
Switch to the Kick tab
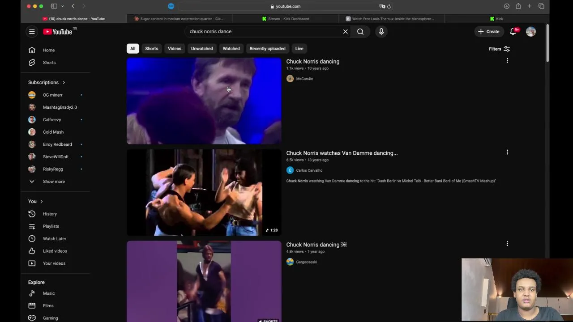[496, 19]
